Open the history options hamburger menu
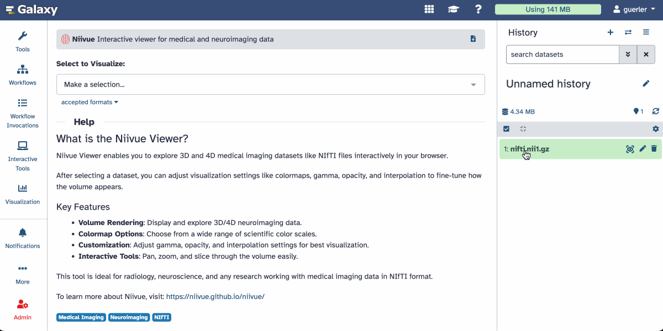Image resolution: width=663 pixels, height=331 pixels. click(x=646, y=33)
